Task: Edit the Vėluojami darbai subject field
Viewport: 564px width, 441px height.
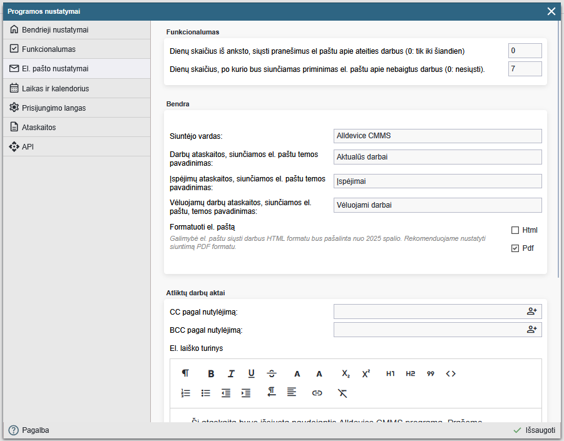Action: 438,205
